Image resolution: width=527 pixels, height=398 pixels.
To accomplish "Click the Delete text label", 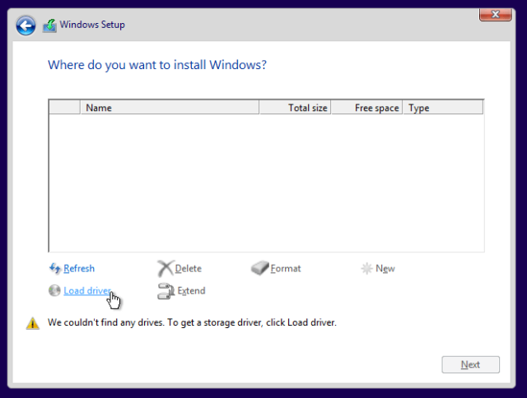I will pyautogui.click(x=189, y=268).
